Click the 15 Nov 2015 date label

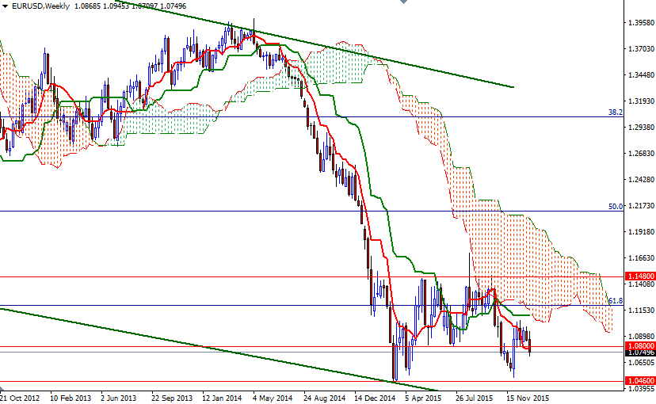(528, 398)
